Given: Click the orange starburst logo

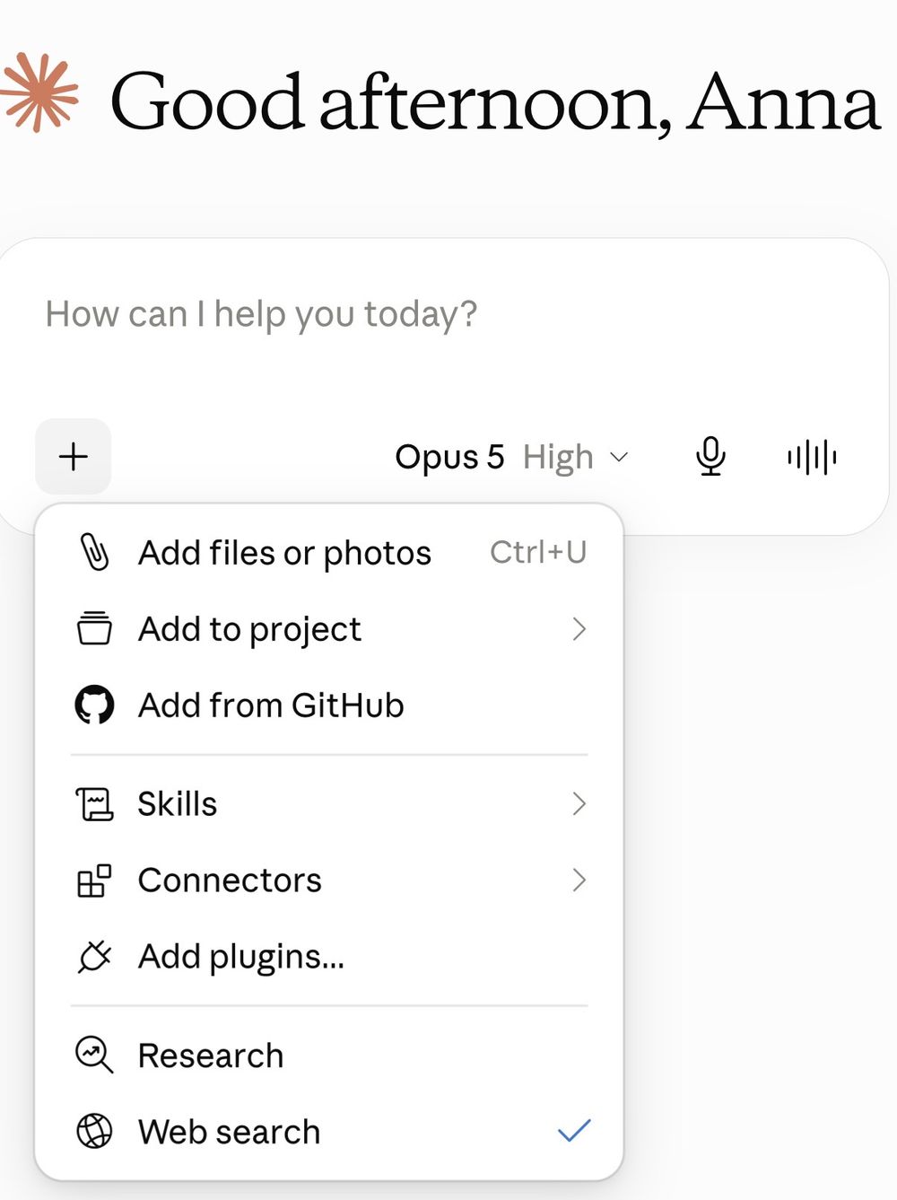Looking at the screenshot, I should click(x=39, y=92).
